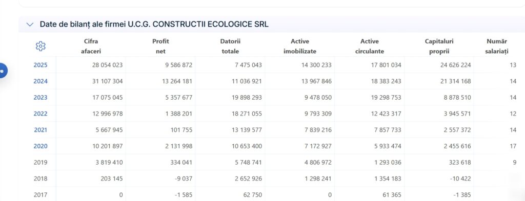Select net profit 13 264 181
Viewport: 525px width, 201px height.
coord(177,81)
